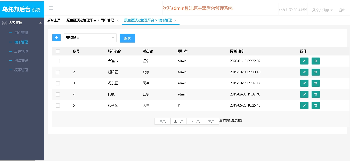
Task: Click the 大连市 city name cell
Action: click(113, 61)
